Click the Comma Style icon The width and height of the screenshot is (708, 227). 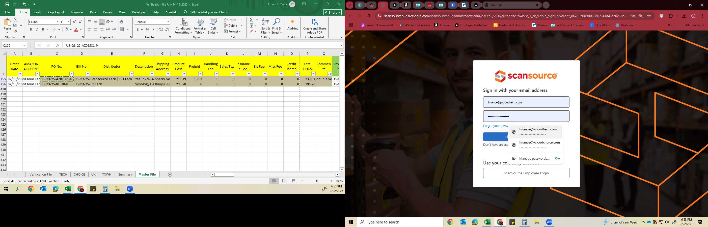[153, 30]
